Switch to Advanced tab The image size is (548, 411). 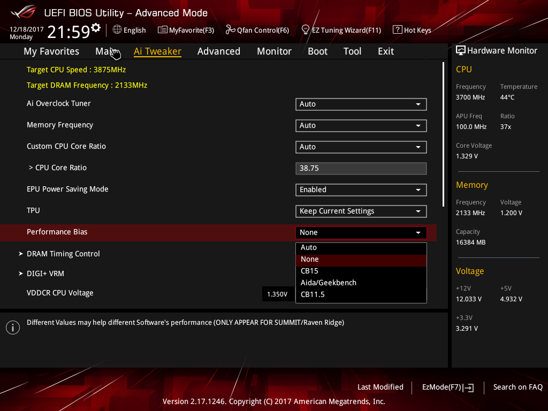[x=219, y=51]
